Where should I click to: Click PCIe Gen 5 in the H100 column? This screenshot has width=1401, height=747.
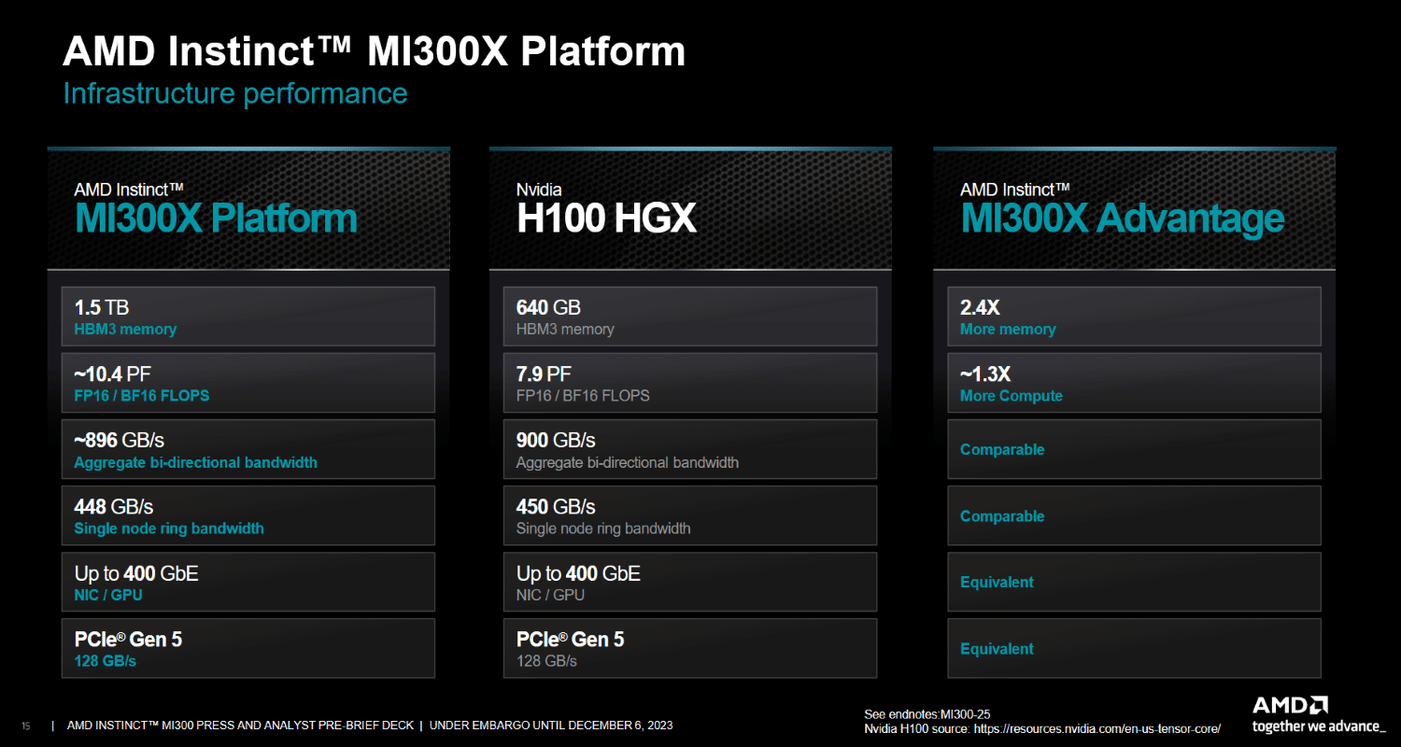571,640
